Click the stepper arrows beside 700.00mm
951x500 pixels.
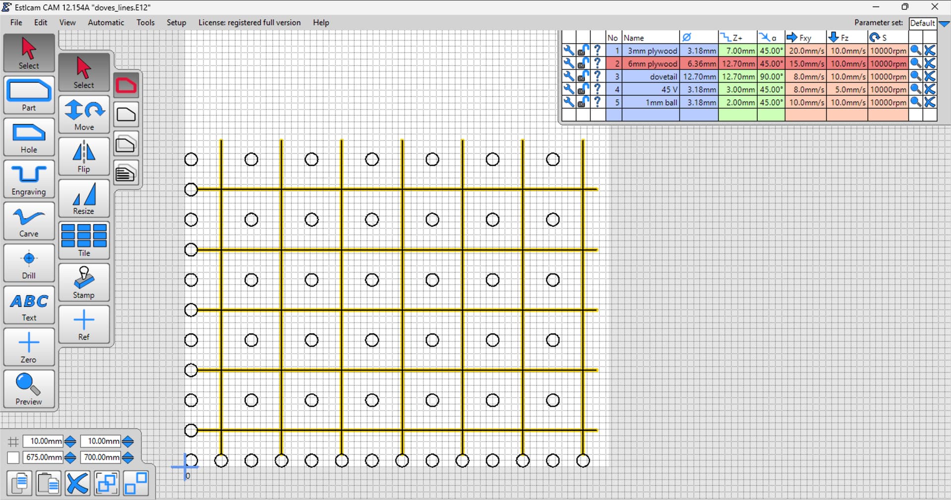pyautogui.click(x=128, y=457)
